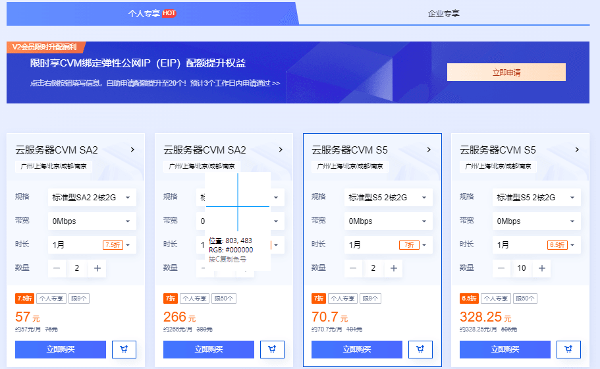Viewport: 600px width, 369px height.
Task: Open details chevron of the 266元 SA2 card
Action: (x=281, y=150)
